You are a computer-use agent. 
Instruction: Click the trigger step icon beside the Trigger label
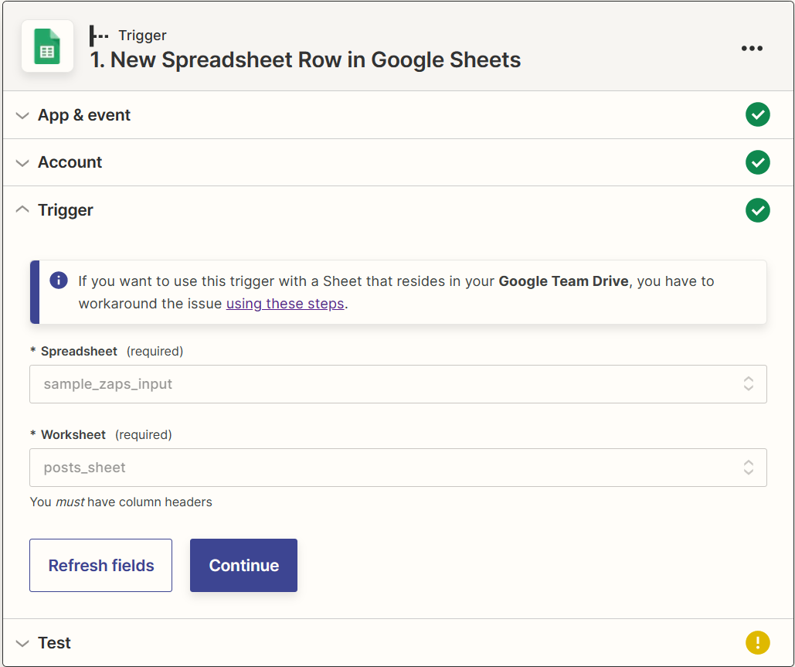[x=99, y=36]
